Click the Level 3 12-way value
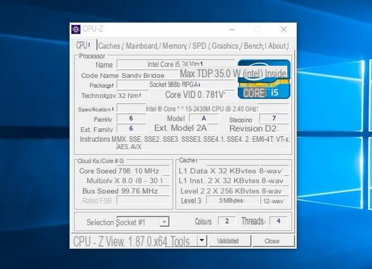This screenshot has width=372, height=269. [x=274, y=201]
